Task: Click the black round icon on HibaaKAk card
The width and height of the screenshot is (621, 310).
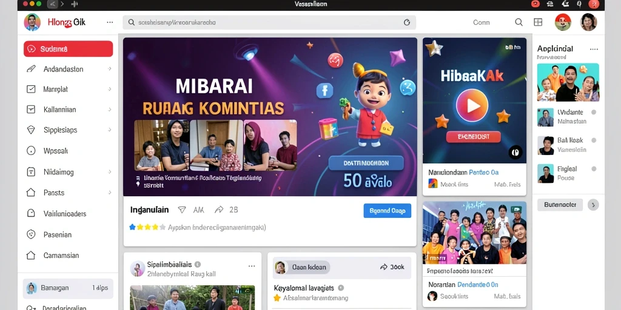Action: click(515, 152)
